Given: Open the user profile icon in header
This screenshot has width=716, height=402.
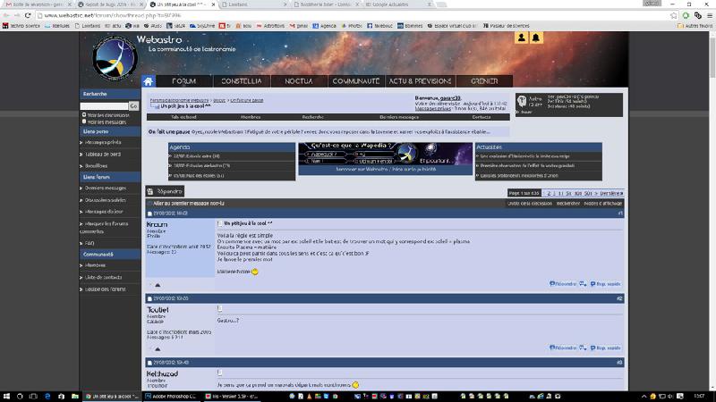Looking at the screenshot, I should 521,38.
